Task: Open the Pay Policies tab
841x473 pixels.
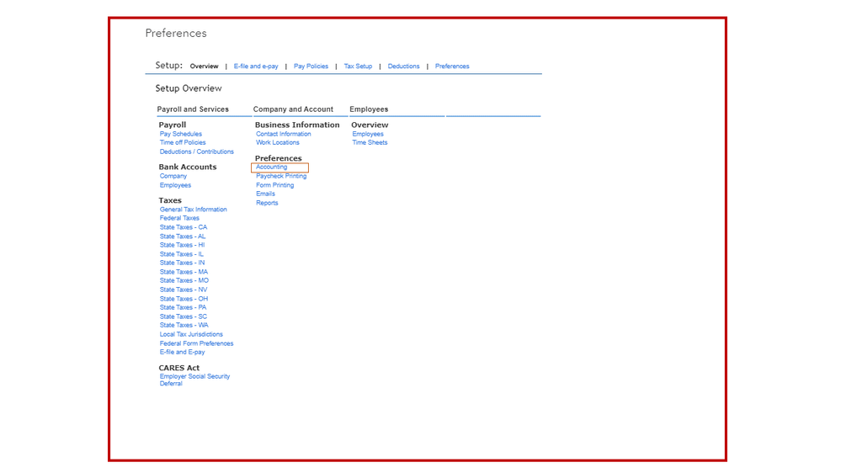Action: click(311, 66)
